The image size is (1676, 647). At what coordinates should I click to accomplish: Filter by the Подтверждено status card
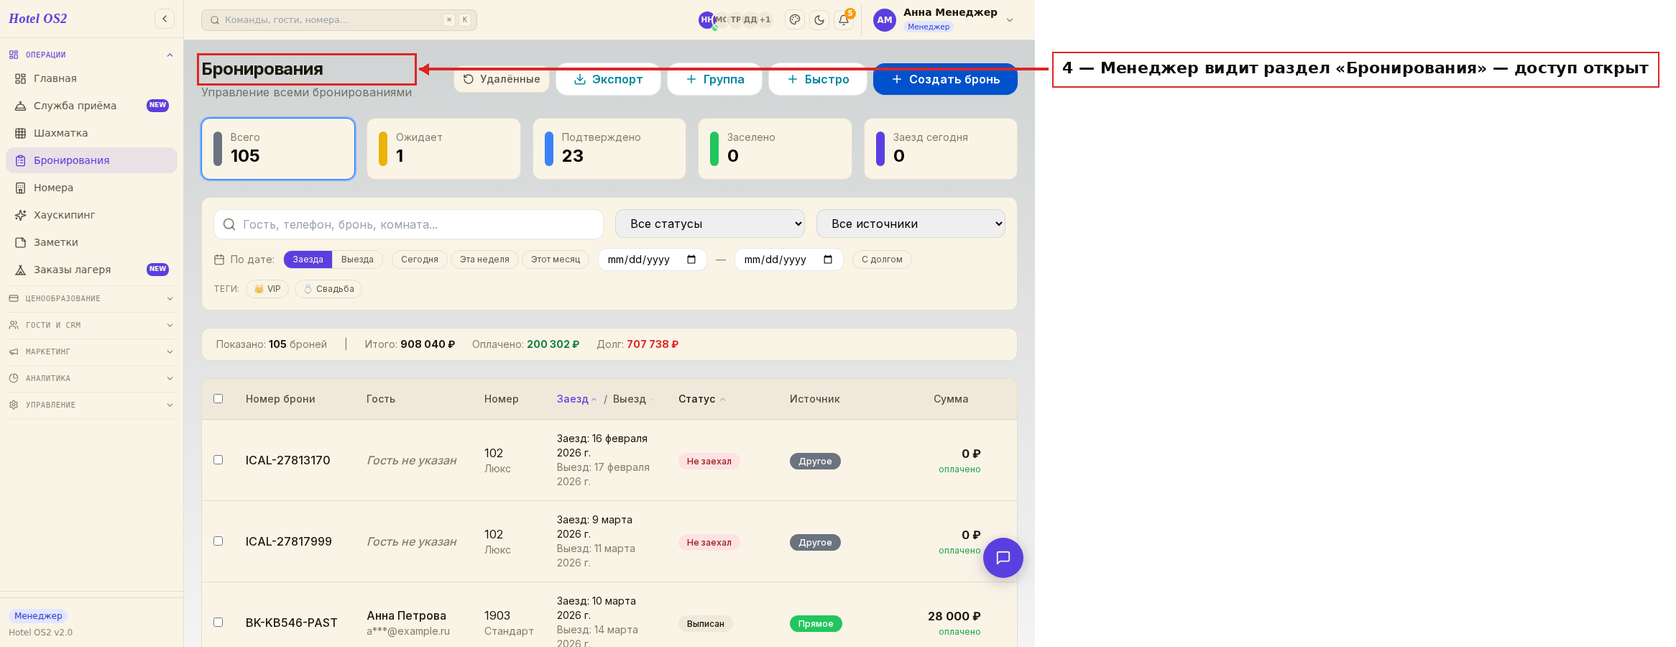(609, 149)
